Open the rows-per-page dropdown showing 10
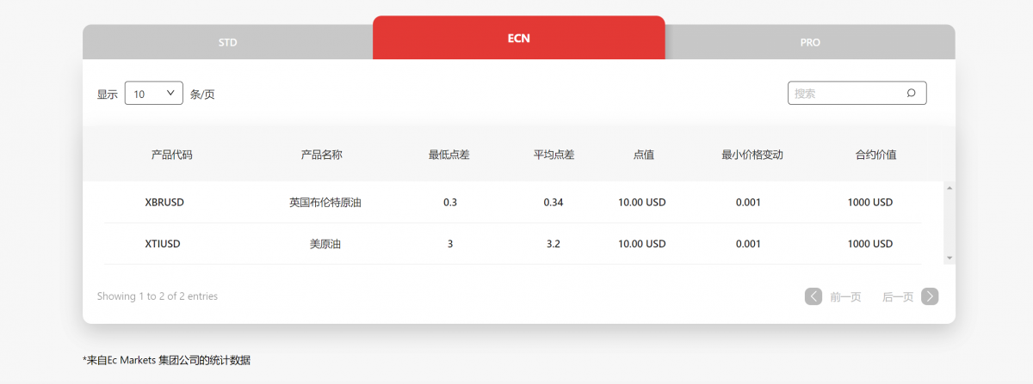The height and width of the screenshot is (384, 1033). 154,94
